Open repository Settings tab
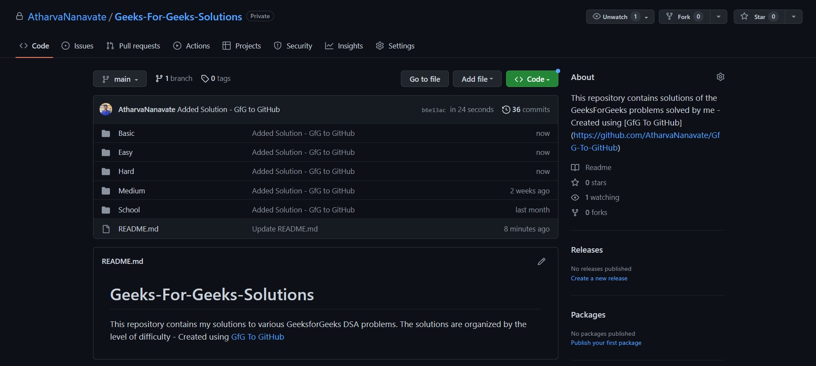This screenshot has width=816, height=366. click(395, 46)
